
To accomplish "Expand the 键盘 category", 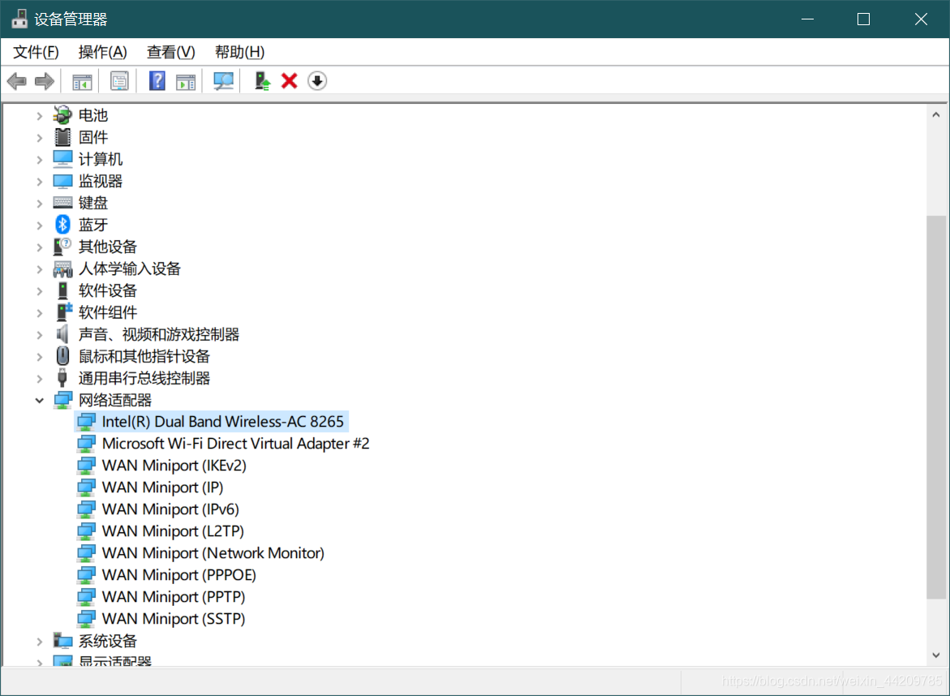I will point(40,204).
